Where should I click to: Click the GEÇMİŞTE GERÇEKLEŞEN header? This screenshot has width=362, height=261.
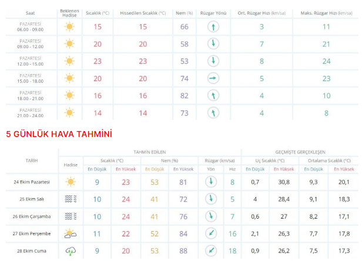[x=300, y=152]
